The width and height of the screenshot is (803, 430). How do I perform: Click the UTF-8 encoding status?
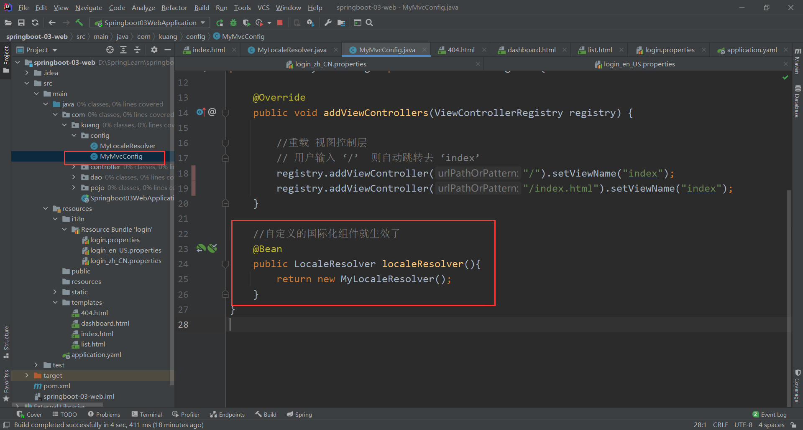pyautogui.click(x=743, y=425)
